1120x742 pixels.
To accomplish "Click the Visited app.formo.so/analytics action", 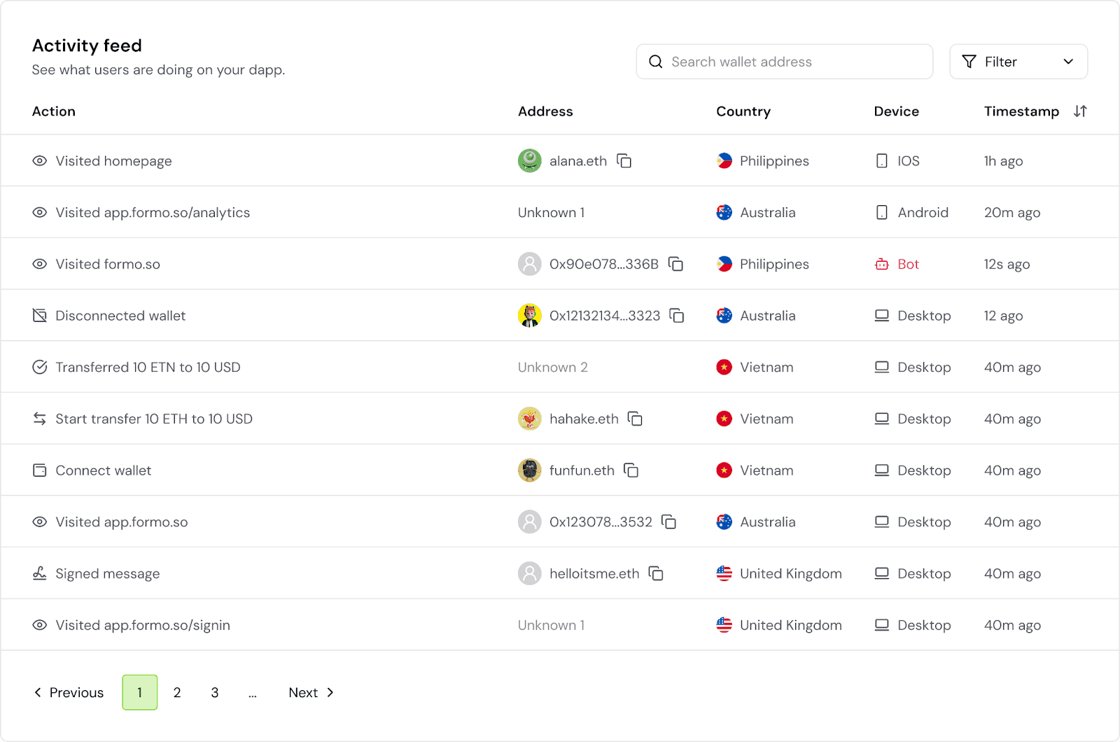I will pyautogui.click(x=153, y=212).
